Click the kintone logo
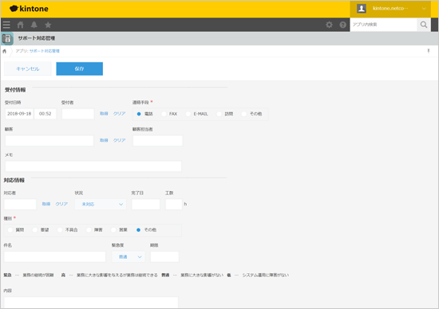This screenshot has width=439, height=309. [29, 9]
